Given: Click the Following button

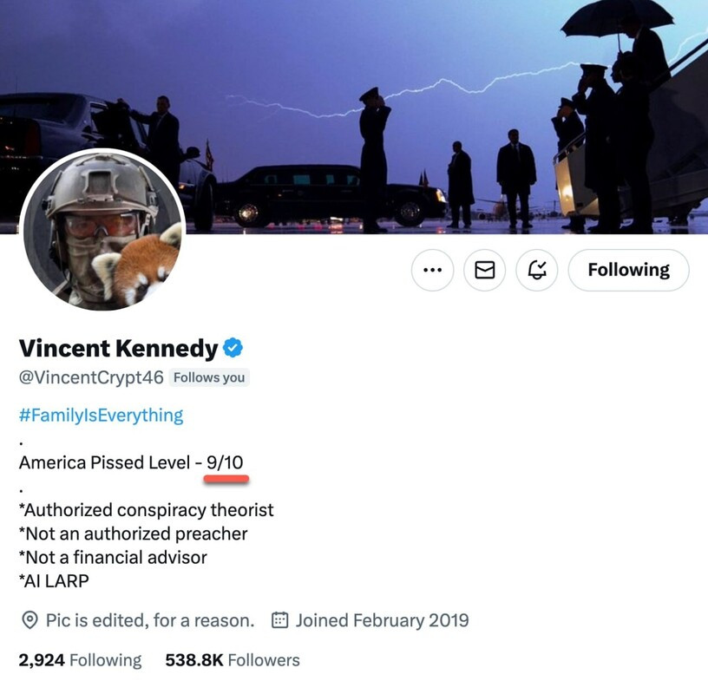Looking at the screenshot, I should coord(628,271).
